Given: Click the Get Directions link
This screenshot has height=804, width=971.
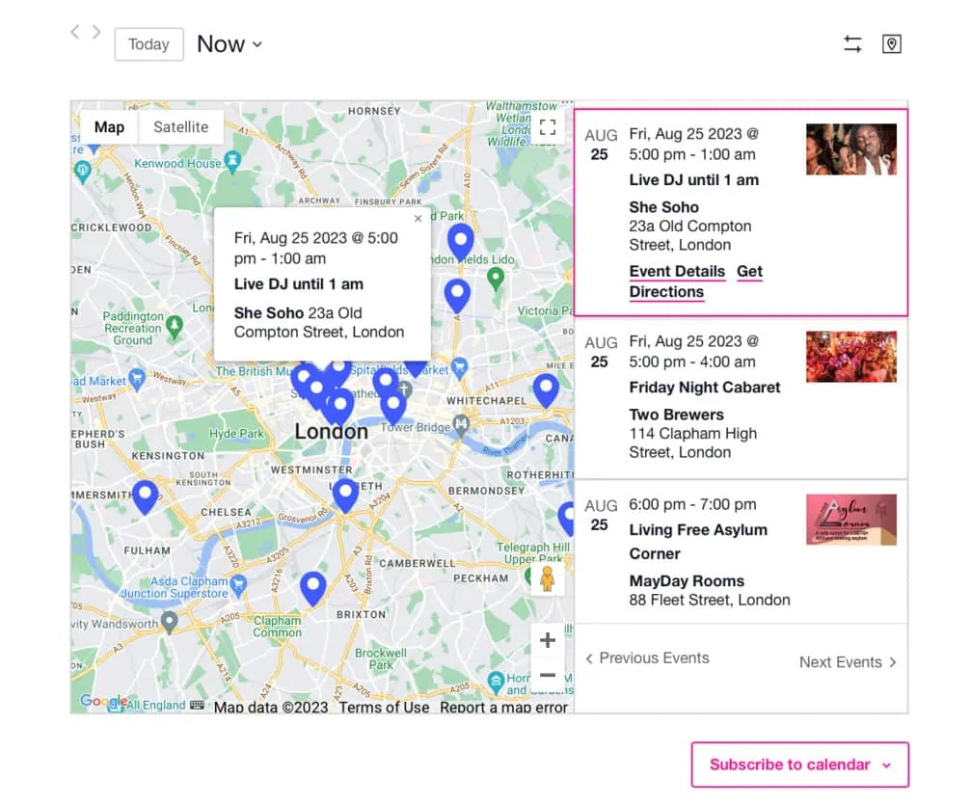Looking at the screenshot, I should click(x=667, y=291).
